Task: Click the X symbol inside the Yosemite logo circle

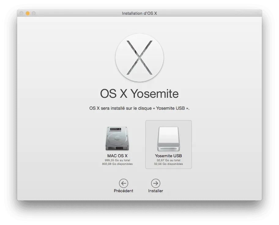Action: click(139, 58)
